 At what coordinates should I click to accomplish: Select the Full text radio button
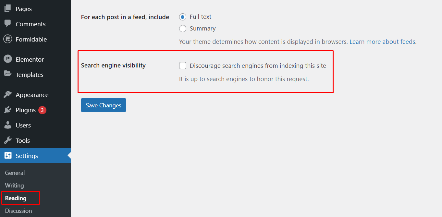coord(183,17)
